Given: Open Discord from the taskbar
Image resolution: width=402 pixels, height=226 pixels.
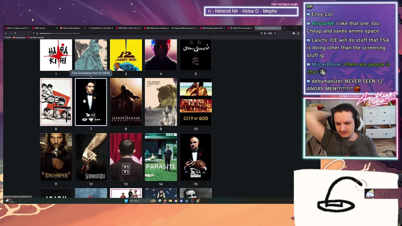Looking at the screenshot, I should 181,201.
